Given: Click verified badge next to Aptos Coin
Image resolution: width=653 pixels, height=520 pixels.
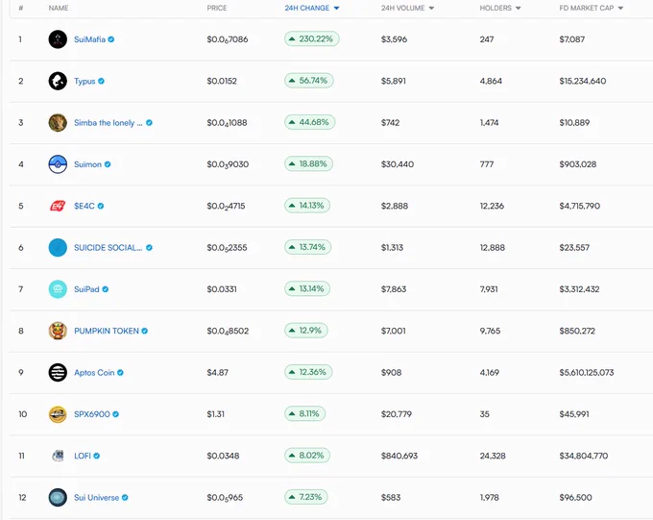Looking at the screenshot, I should click(120, 372).
